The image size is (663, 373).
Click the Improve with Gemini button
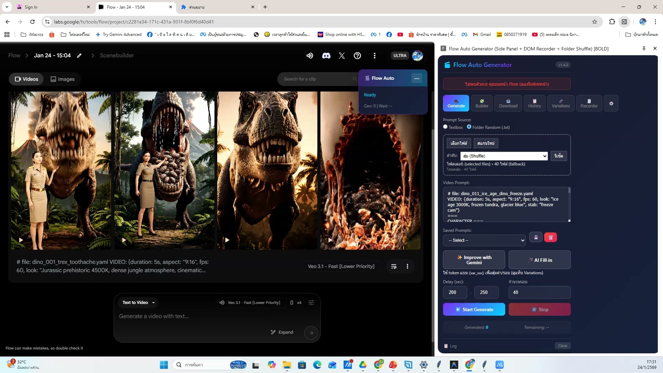[x=474, y=260]
